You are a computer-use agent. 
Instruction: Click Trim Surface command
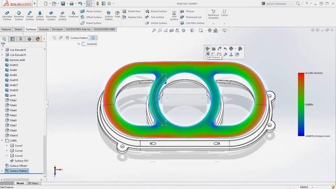click(155, 17)
